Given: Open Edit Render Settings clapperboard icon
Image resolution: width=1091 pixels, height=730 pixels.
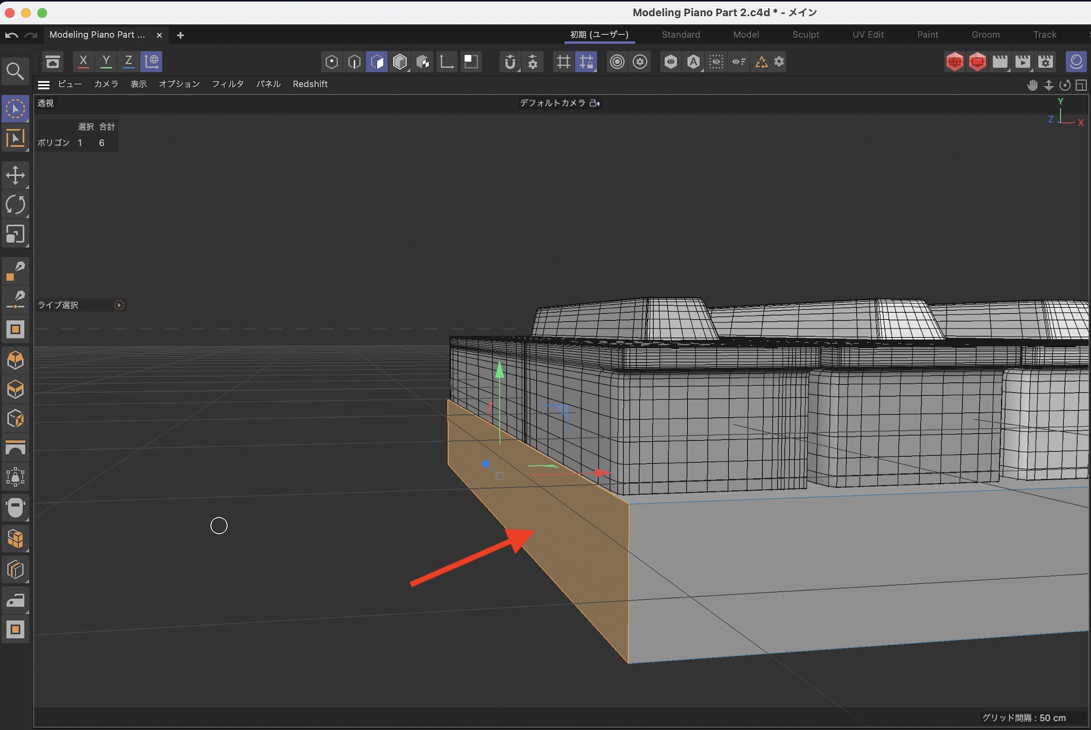Looking at the screenshot, I should (1045, 62).
